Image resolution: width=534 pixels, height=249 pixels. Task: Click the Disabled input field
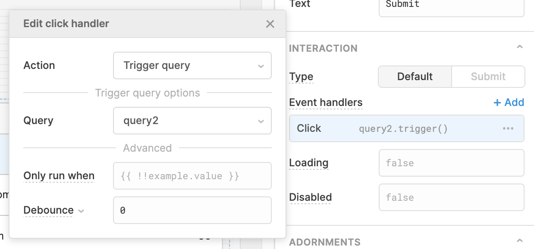(451, 197)
